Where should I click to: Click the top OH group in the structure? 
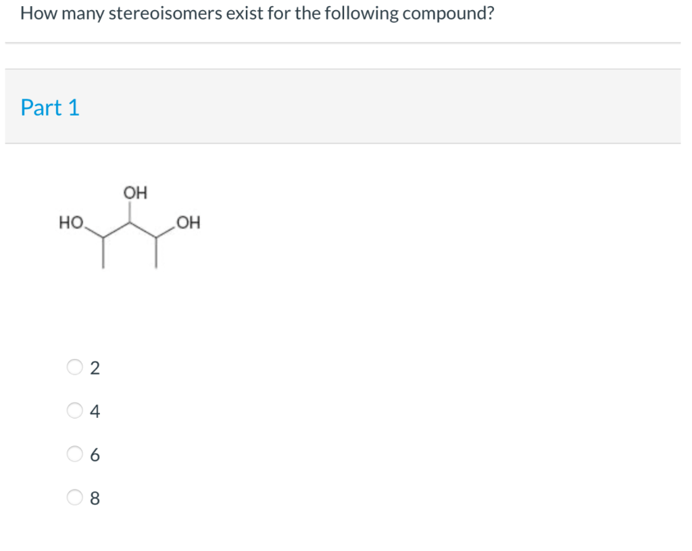135,193
